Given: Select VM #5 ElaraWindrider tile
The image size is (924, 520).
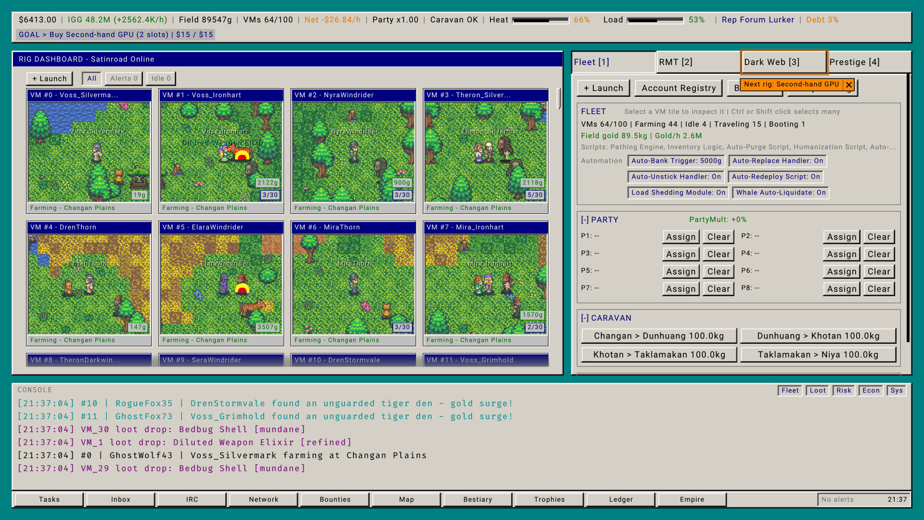Looking at the screenshot, I should (221, 284).
